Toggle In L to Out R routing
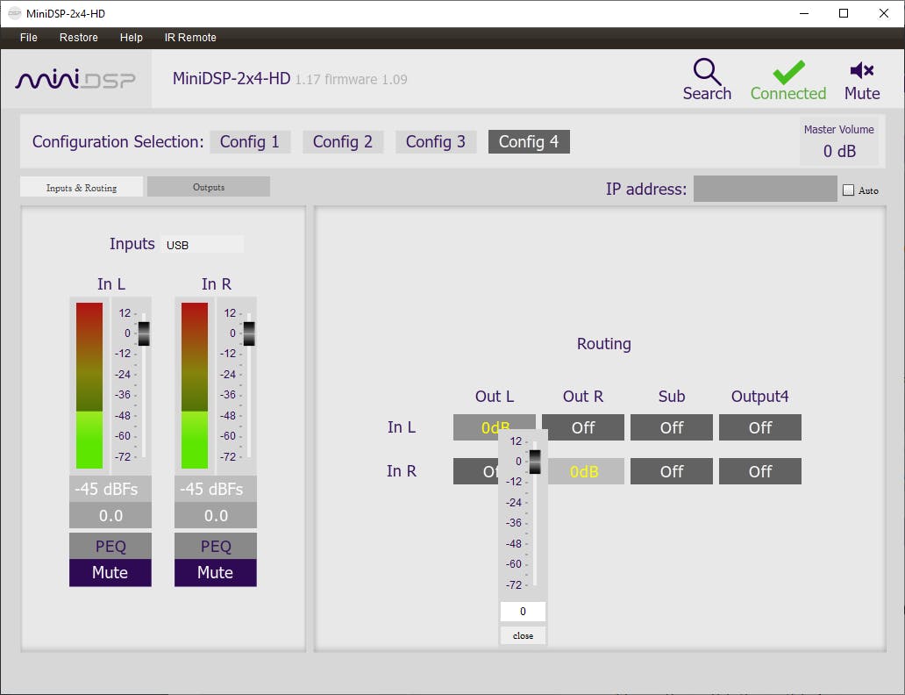Viewport: 905px width, 695px height. click(x=583, y=427)
